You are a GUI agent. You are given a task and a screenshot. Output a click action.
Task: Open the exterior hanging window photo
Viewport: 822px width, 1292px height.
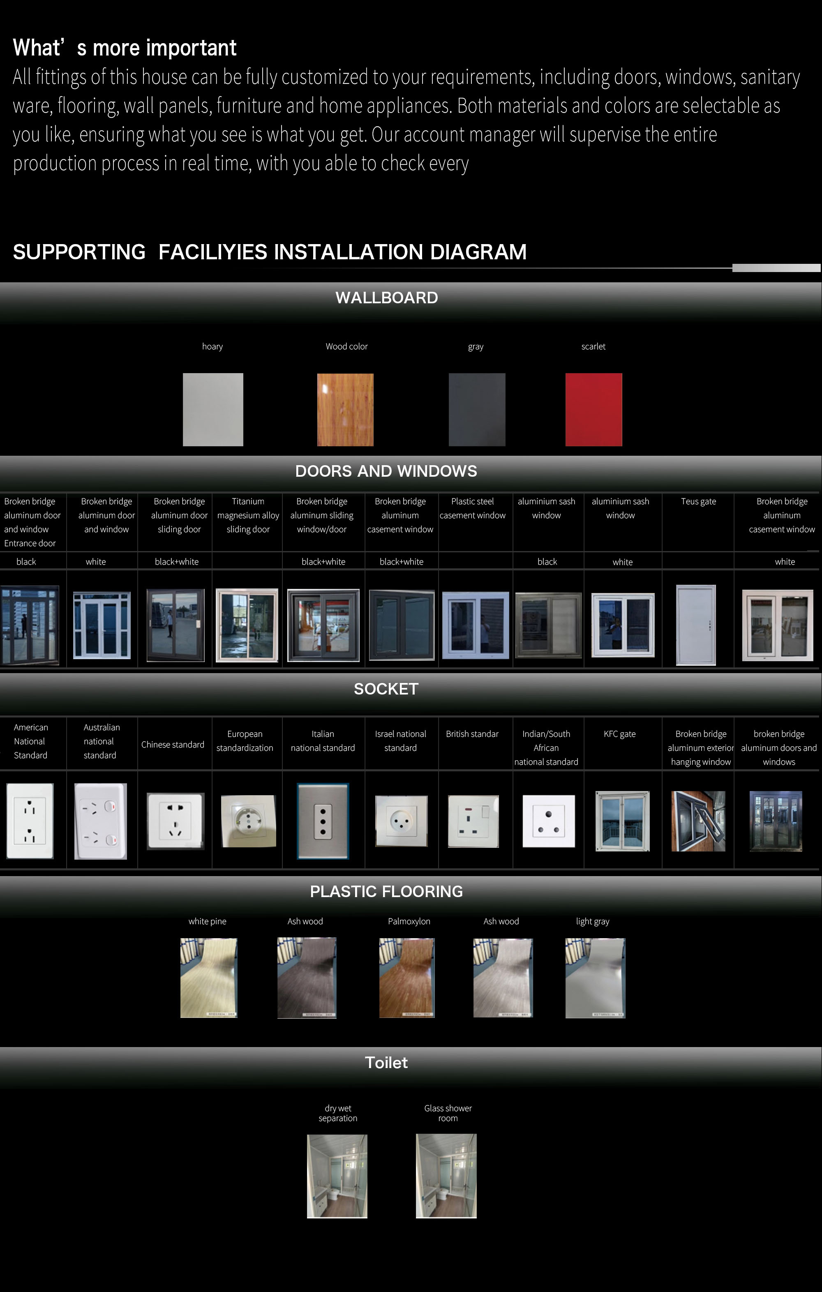click(x=698, y=820)
